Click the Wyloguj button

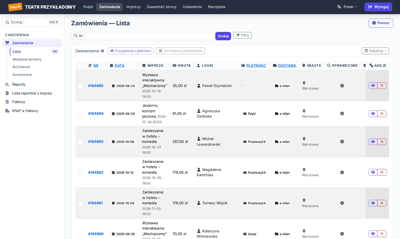pyautogui.click(x=378, y=7)
